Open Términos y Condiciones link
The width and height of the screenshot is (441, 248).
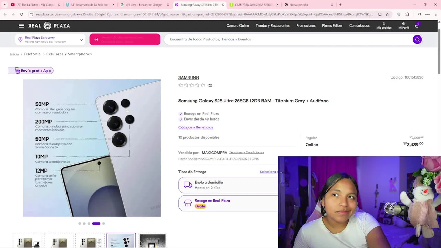[246, 152]
